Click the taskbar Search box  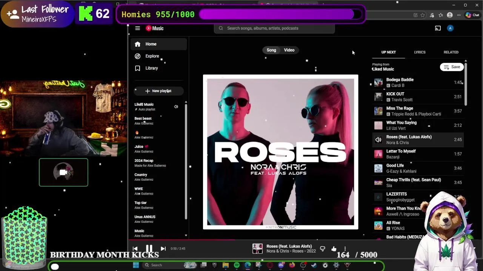coord(170,265)
